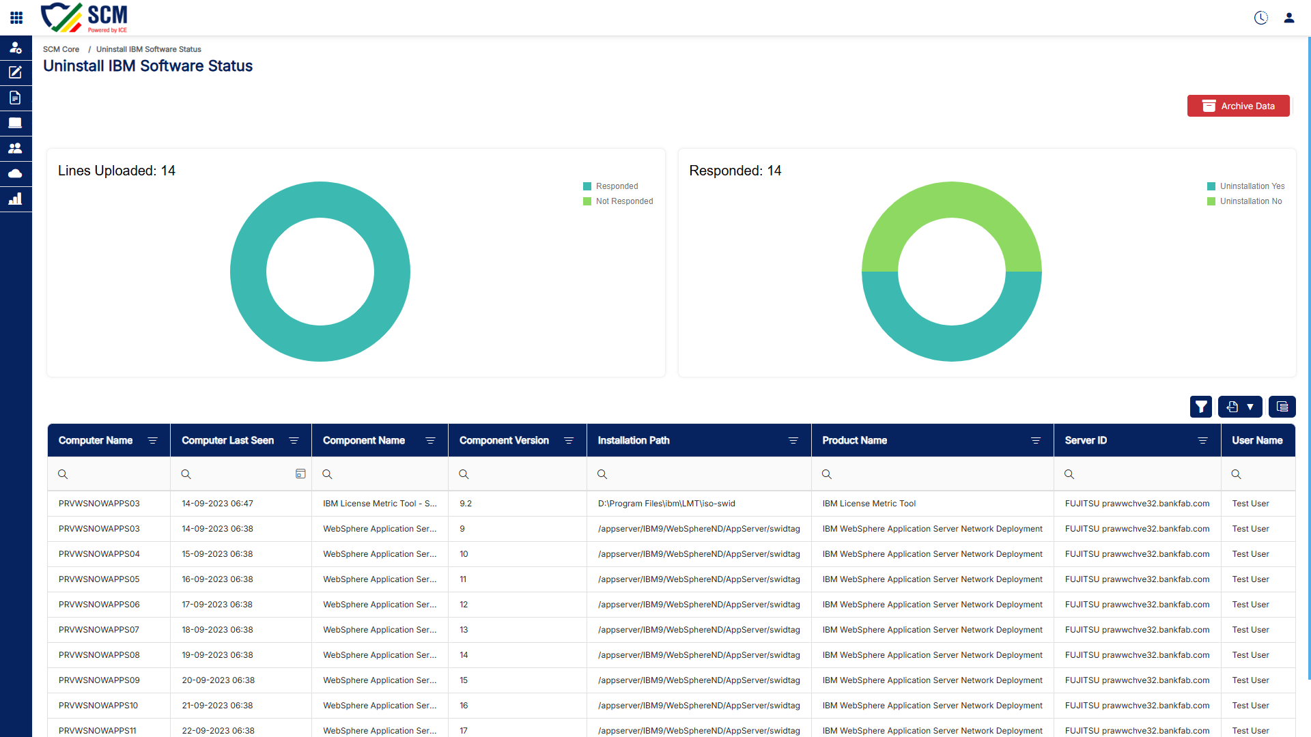The image size is (1311, 737).
Task: Toggle Uninstallation Yes legend item
Action: click(1246, 186)
